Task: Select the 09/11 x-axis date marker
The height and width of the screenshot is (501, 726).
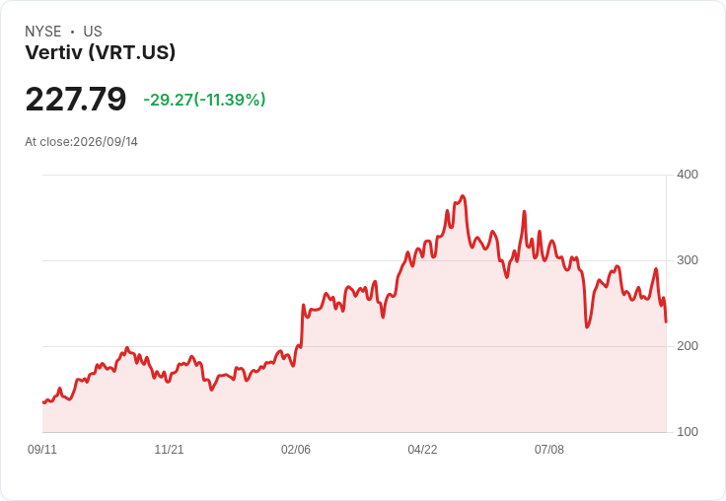Action: (42, 449)
